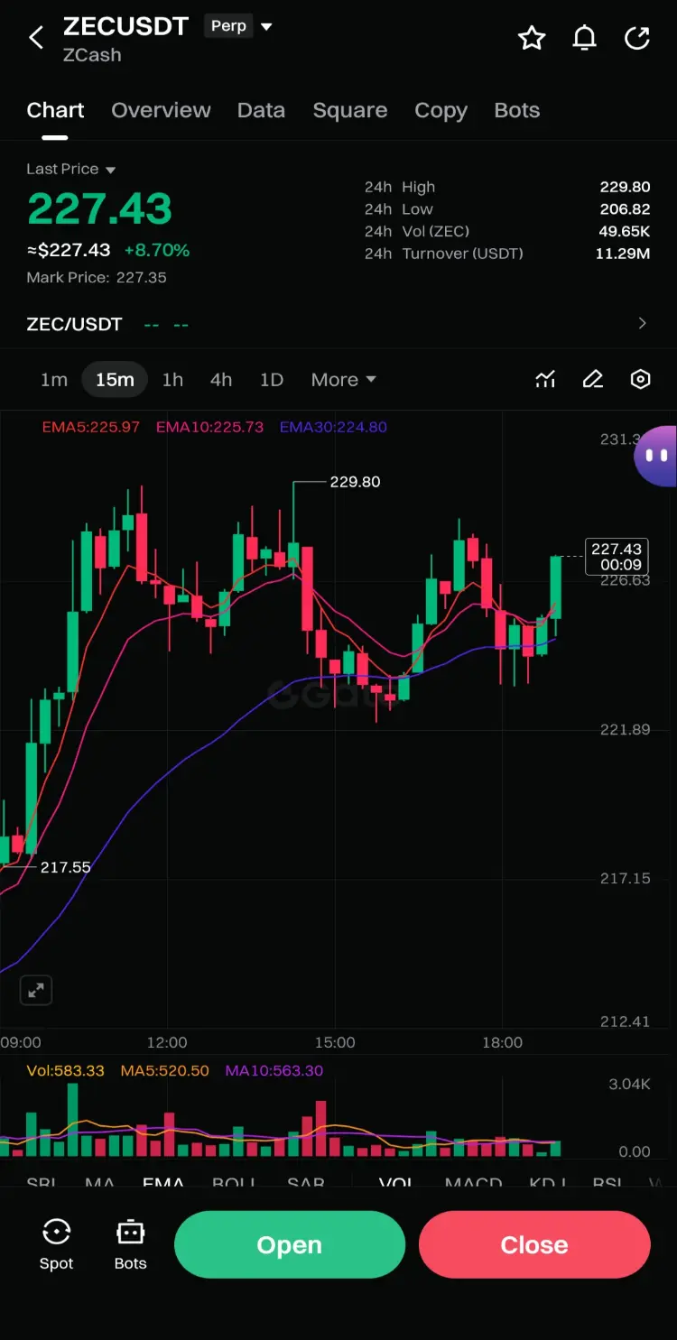Open price alert bell icon
The width and height of the screenshot is (677, 1340).
point(585,38)
